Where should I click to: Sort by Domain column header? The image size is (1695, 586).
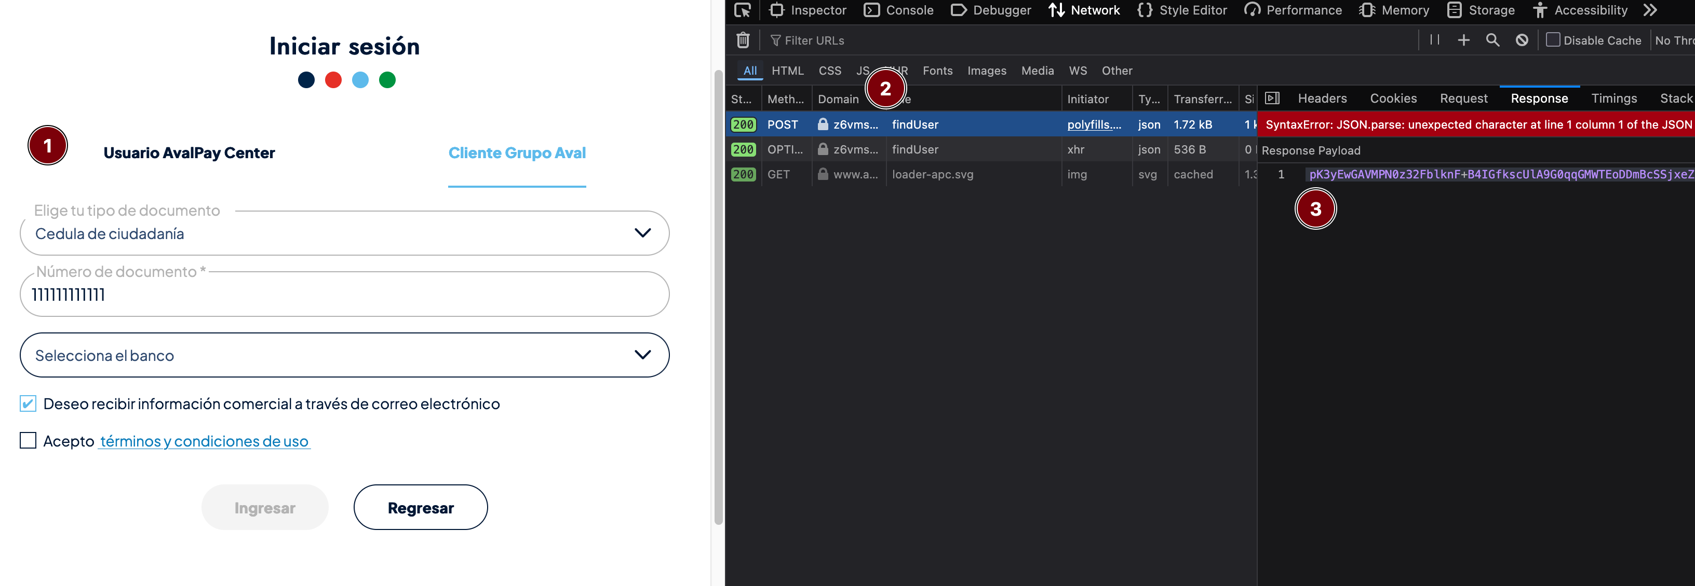[x=849, y=99]
